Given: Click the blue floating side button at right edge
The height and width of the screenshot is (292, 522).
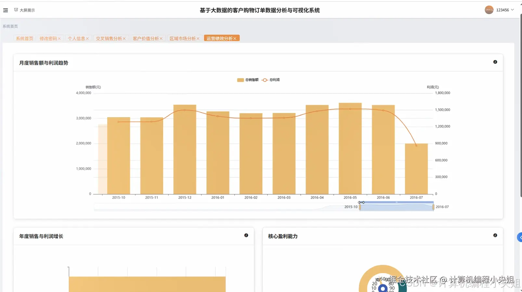Looking at the screenshot, I should point(519,237).
